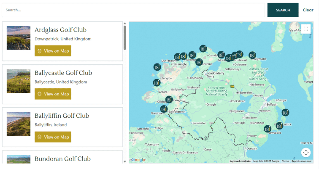
Task: Click the Belfast label on map
Action: [271, 105]
